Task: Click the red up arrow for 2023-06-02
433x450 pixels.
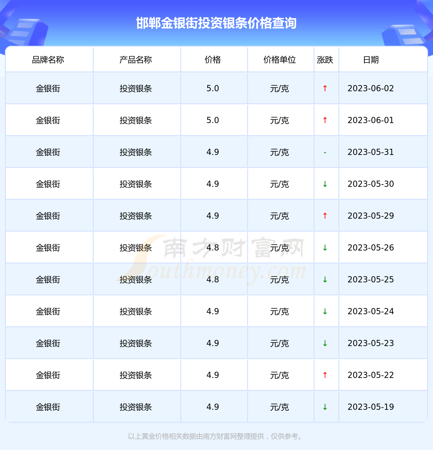Action: (x=325, y=88)
